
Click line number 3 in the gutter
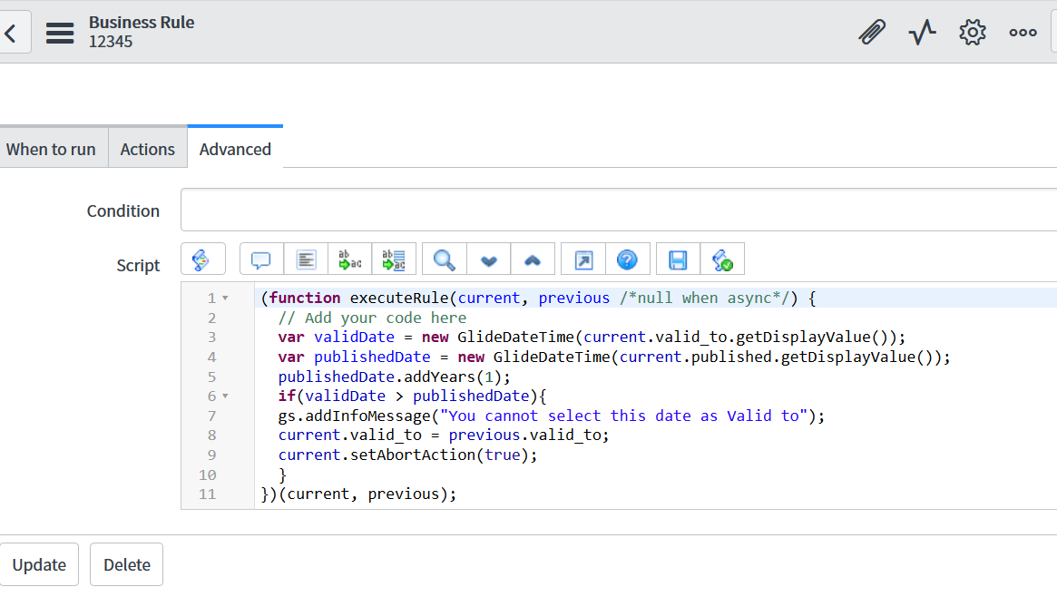[211, 337]
